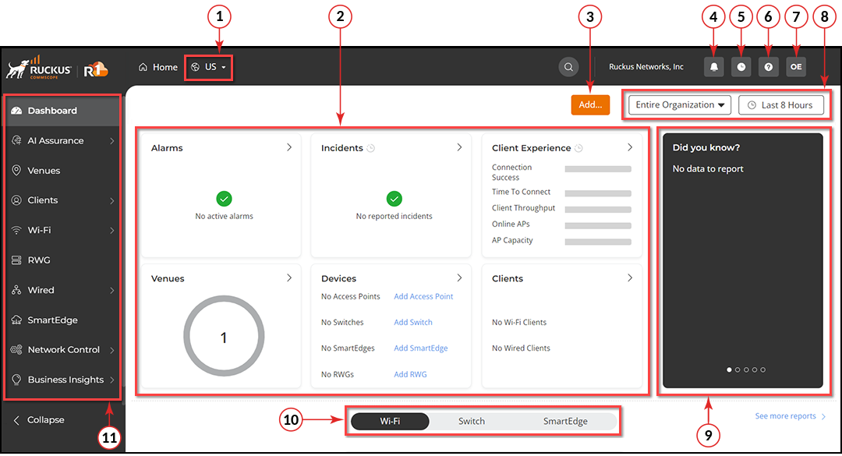The image size is (842, 456).
Task: Select the Venues sidebar label
Action: 44,171
